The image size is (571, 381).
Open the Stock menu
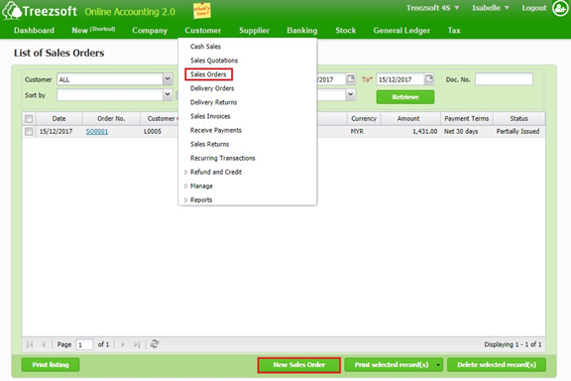346,31
